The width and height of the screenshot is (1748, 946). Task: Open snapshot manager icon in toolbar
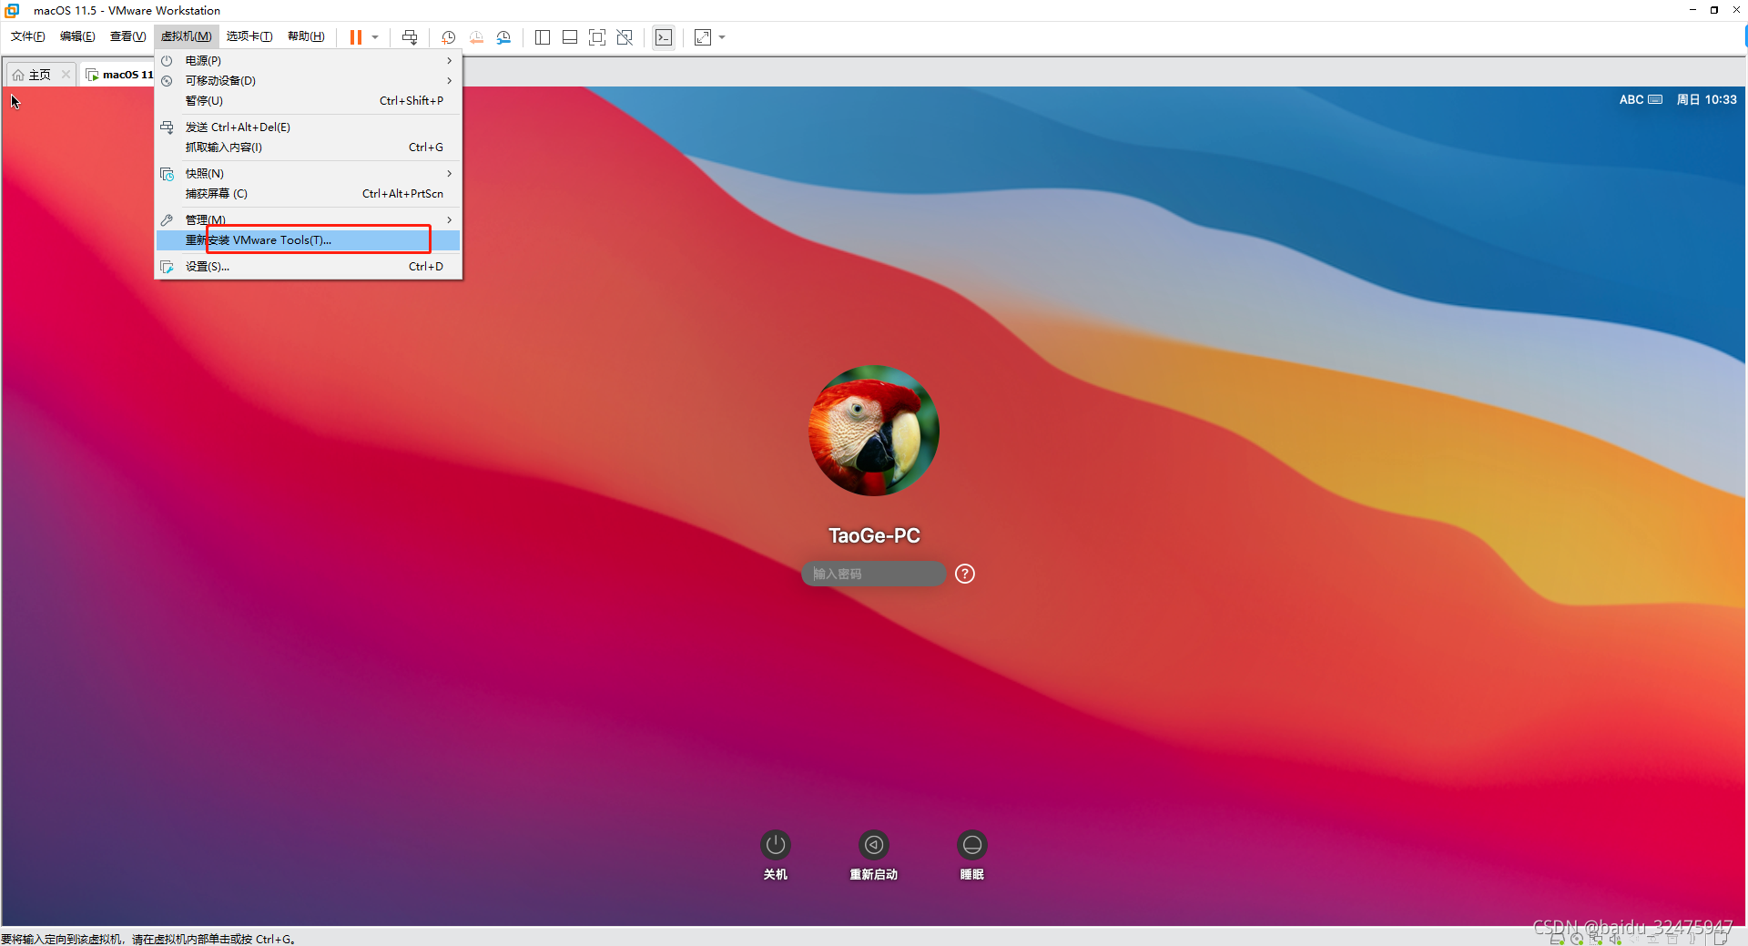tap(503, 37)
